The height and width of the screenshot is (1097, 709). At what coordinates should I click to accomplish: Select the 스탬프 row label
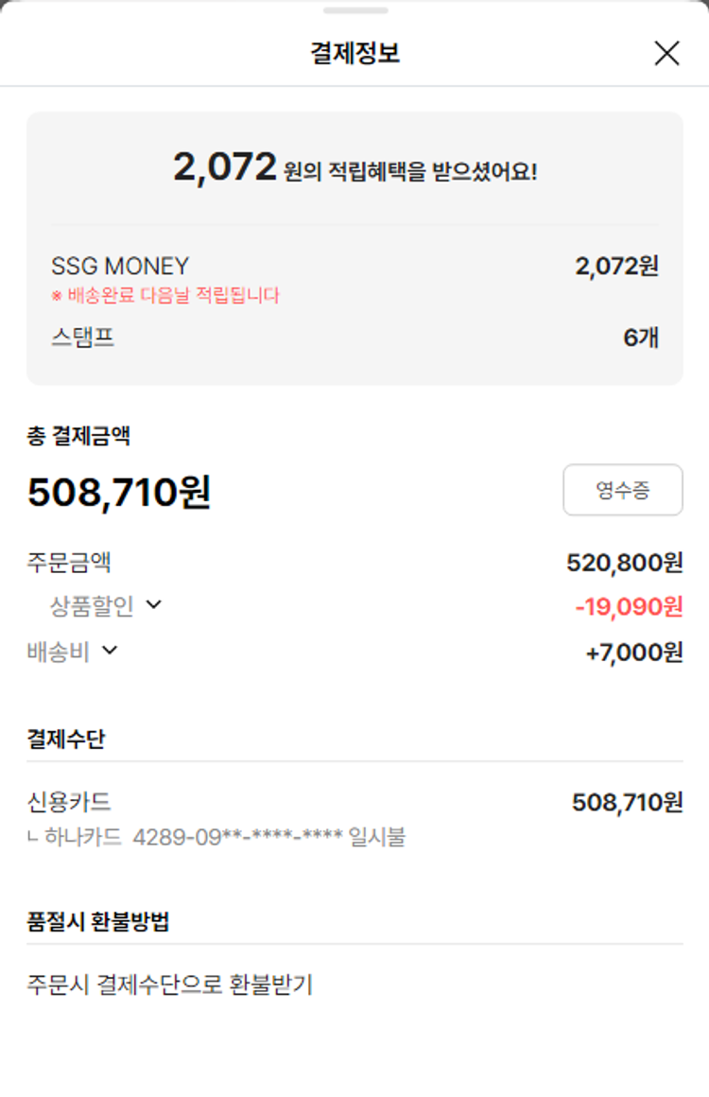(83, 338)
